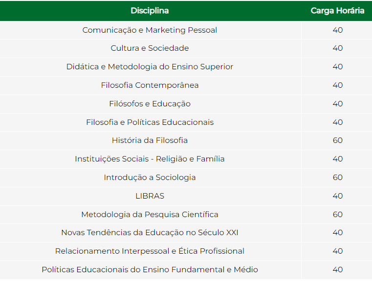The height and width of the screenshot is (281, 372).
Task: Click the Disciplina column header
Action: [150, 11]
